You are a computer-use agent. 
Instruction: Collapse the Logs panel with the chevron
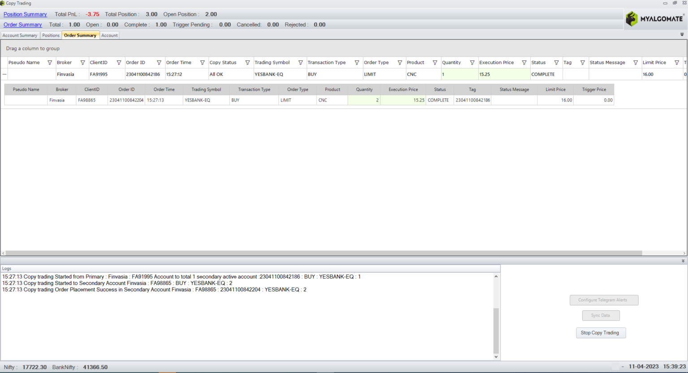683,261
